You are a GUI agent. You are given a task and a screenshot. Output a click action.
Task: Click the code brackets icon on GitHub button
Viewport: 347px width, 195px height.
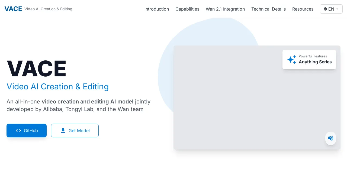(18, 131)
